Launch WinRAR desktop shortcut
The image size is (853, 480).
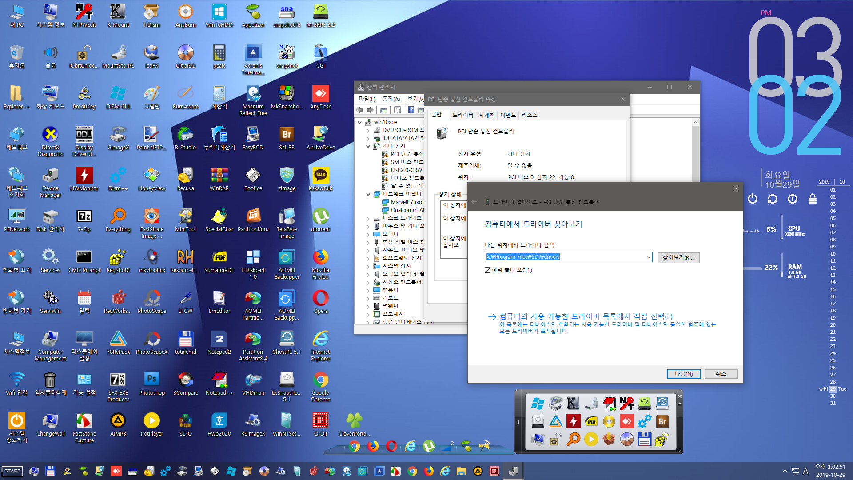click(x=219, y=179)
